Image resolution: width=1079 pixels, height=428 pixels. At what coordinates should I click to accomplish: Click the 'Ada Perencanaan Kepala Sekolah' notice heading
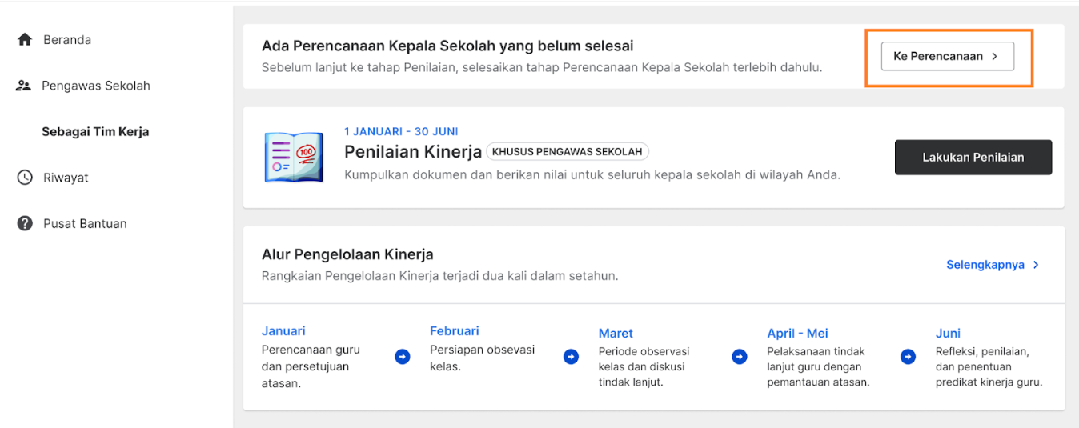(447, 46)
